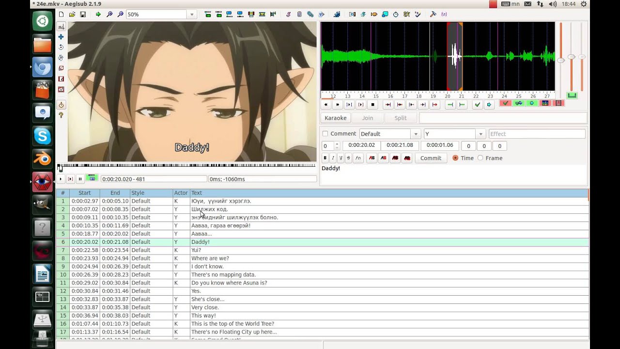Image resolution: width=620 pixels, height=349 pixels.
Task: Toggle the linked zoom and volume button
Action: (x=572, y=95)
